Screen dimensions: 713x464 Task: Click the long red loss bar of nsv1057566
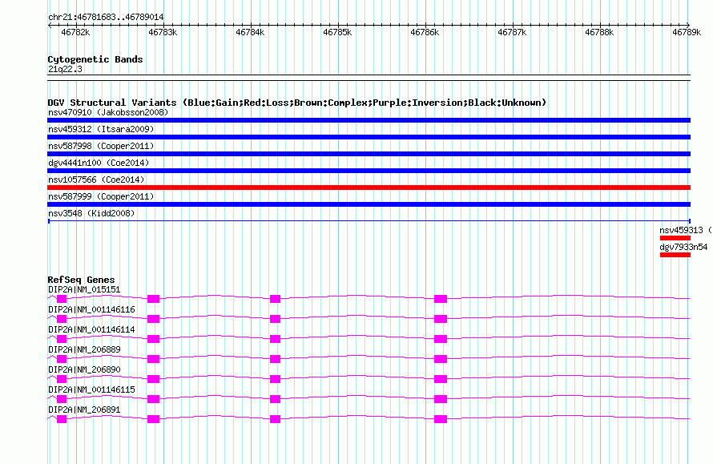(369, 188)
